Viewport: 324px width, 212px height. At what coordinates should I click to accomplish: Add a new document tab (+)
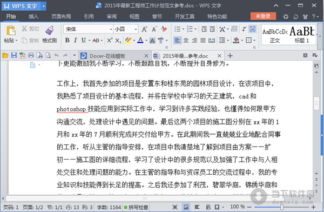(230, 56)
